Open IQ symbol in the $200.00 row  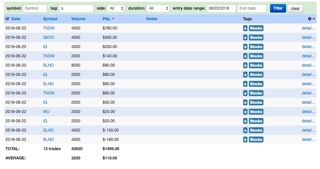coord(45,47)
